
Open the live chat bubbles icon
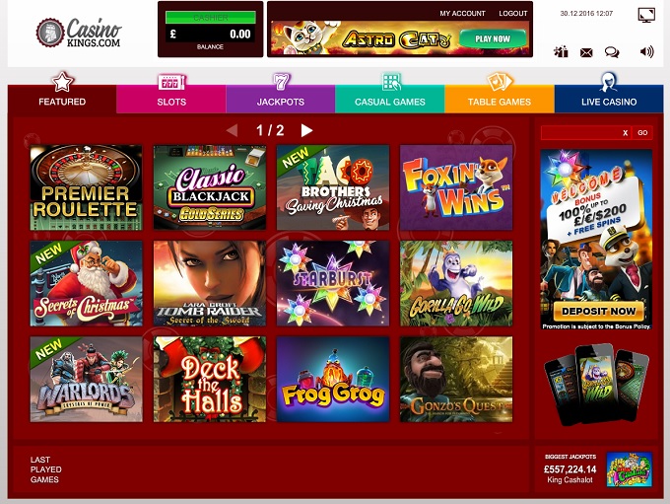(612, 52)
